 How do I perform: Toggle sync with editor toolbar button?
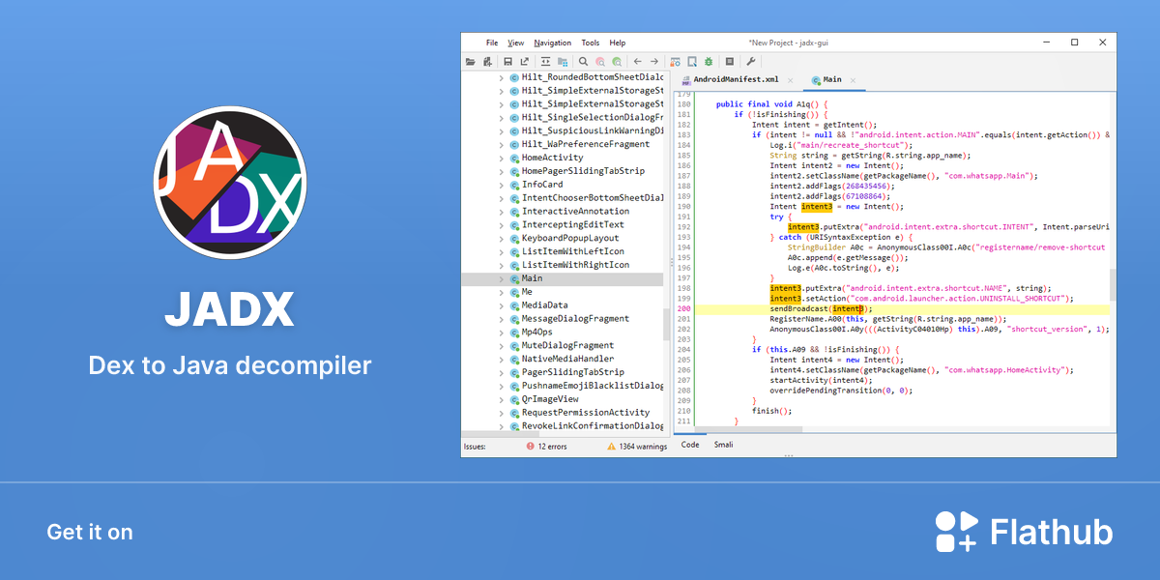(x=545, y=61)
